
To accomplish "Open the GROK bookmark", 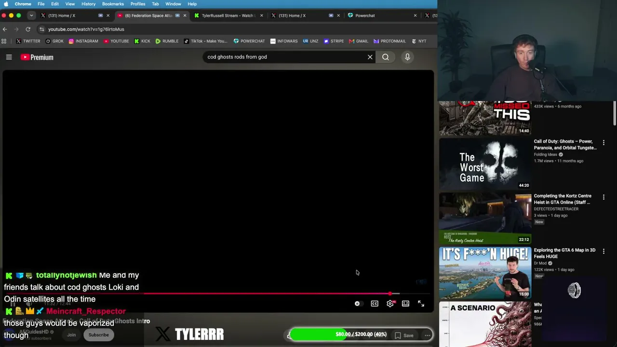I will 54,41.
